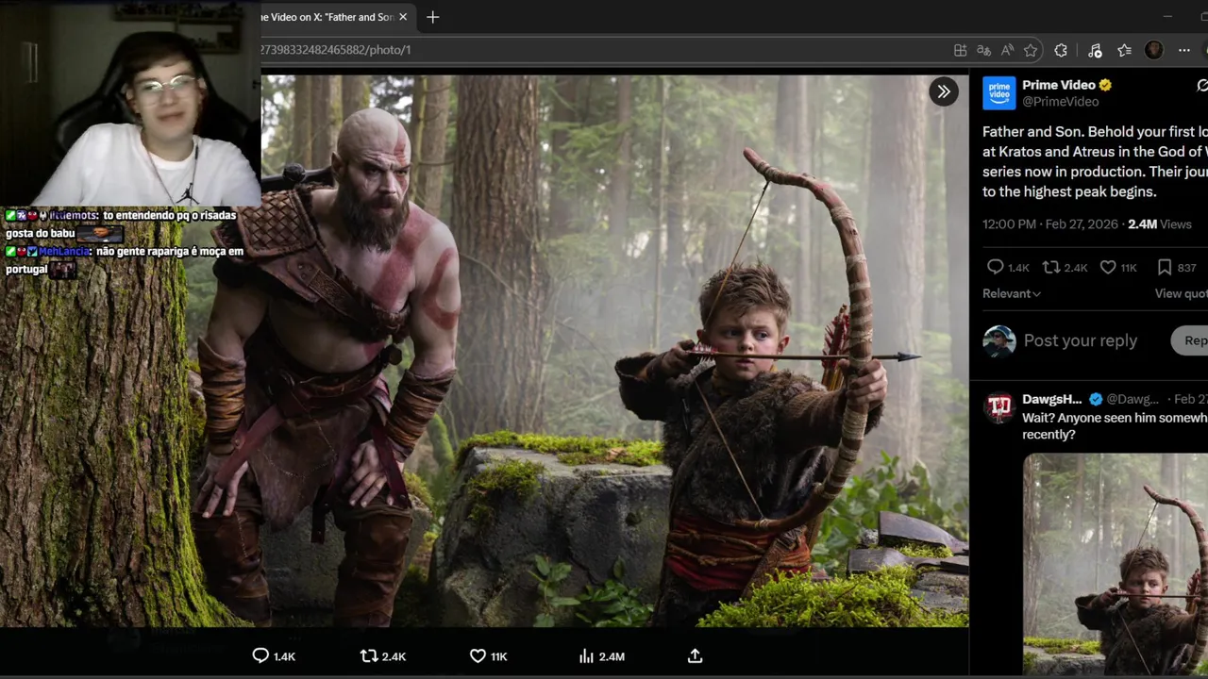Open the image thumbnail in DawgsH... reply
Screen dimensions: 1208x679
pyautogui.click(x=1116, y=563)
